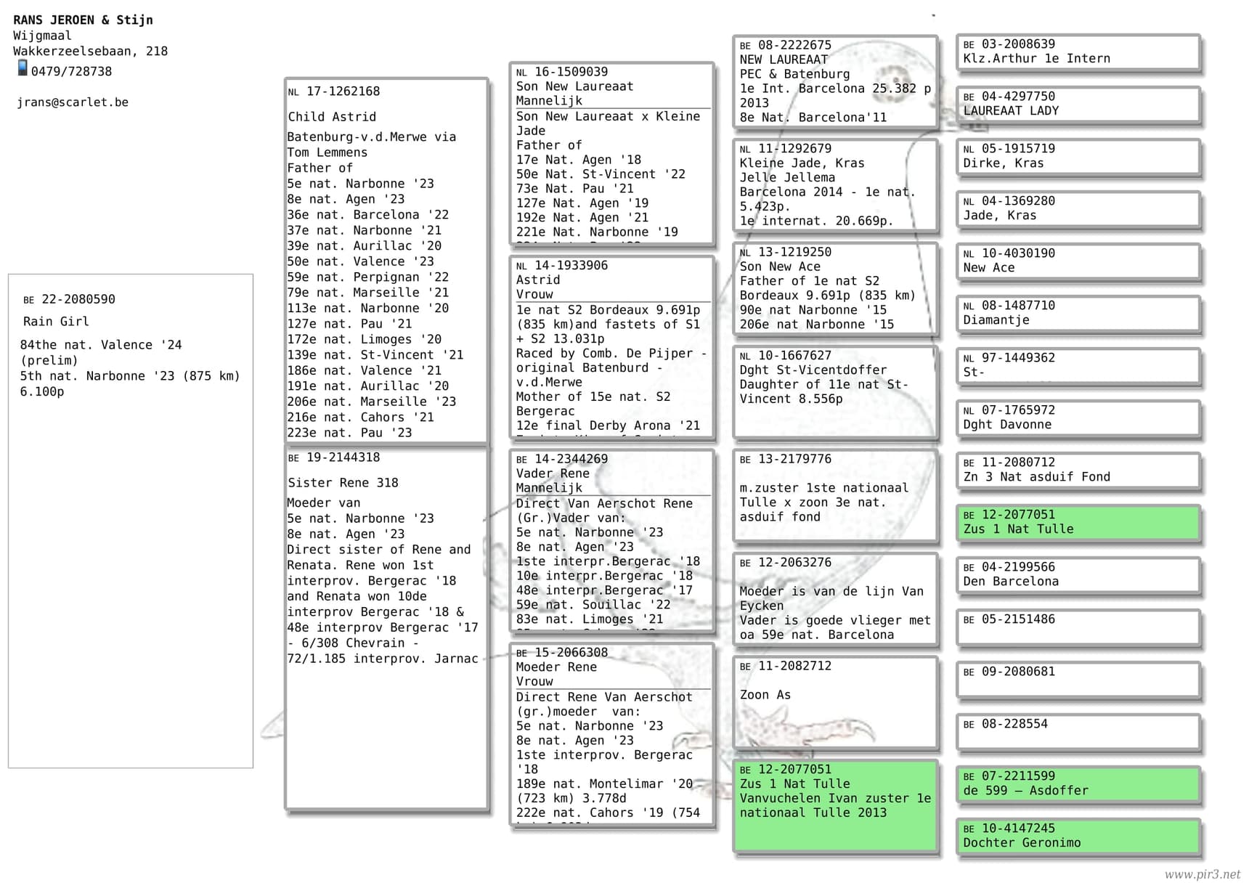Screen dimensions: 1249x883
Task: Open the Astrid NL 14-1933906 entry
Action: (x=611, y=346)
